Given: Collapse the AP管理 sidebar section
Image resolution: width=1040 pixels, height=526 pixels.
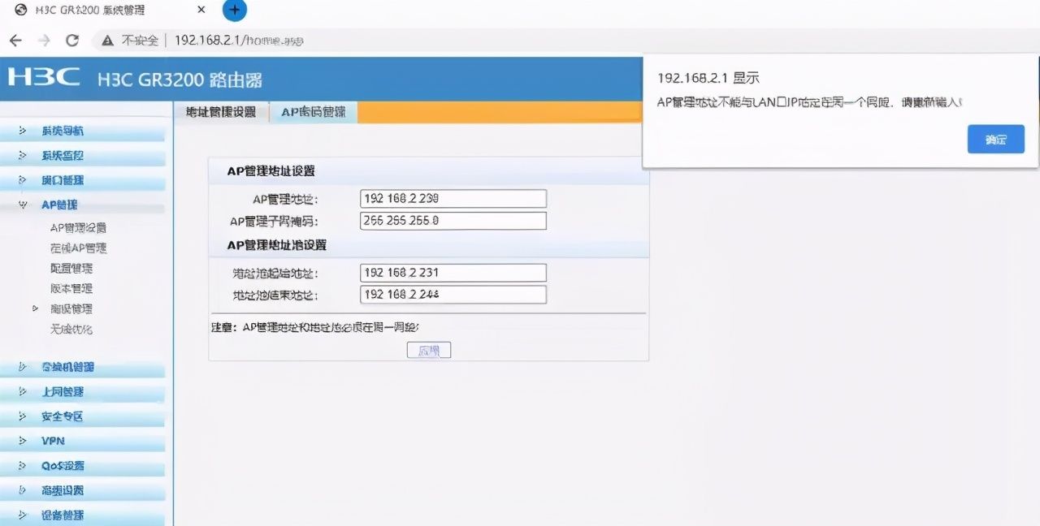Looking at the screenshot, I should [x=59, y=205].
